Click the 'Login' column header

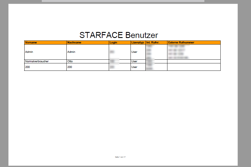(120, 43)
